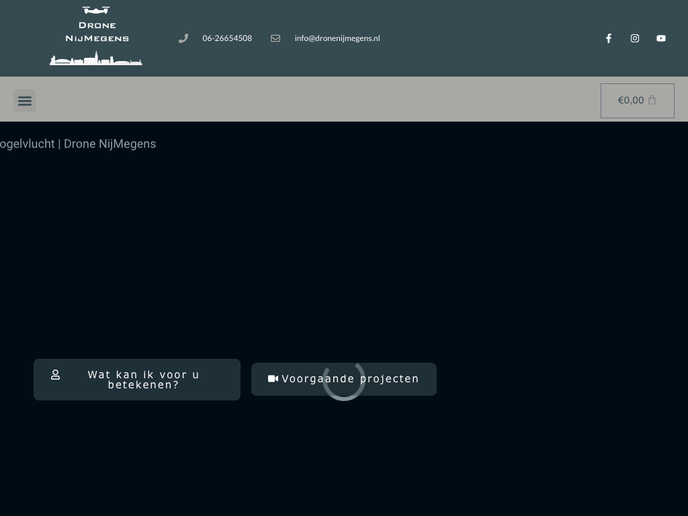The image size is (688, 516).
Task: Email info@dronenijmegens.nl
Action: pyautogui.click(x=337, y=38)
